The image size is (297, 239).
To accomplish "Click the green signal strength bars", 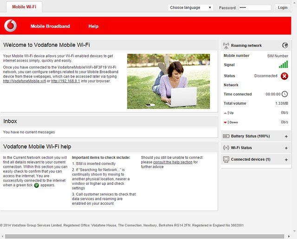I will click(283, 65).
